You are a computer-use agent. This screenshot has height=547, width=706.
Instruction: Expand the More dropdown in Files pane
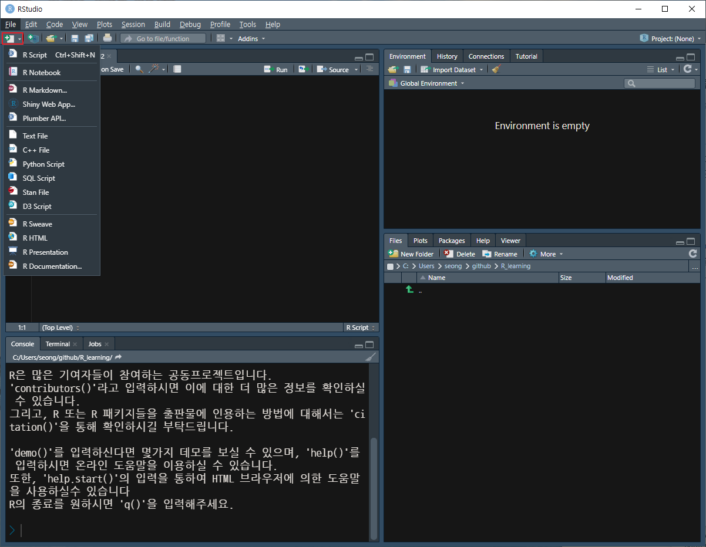(x=546, y=254)
